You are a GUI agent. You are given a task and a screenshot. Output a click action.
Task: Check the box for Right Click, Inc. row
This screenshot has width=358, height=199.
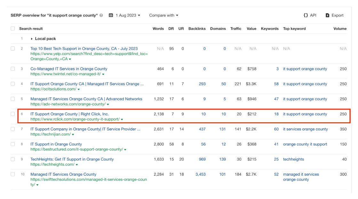coord(13,114)
